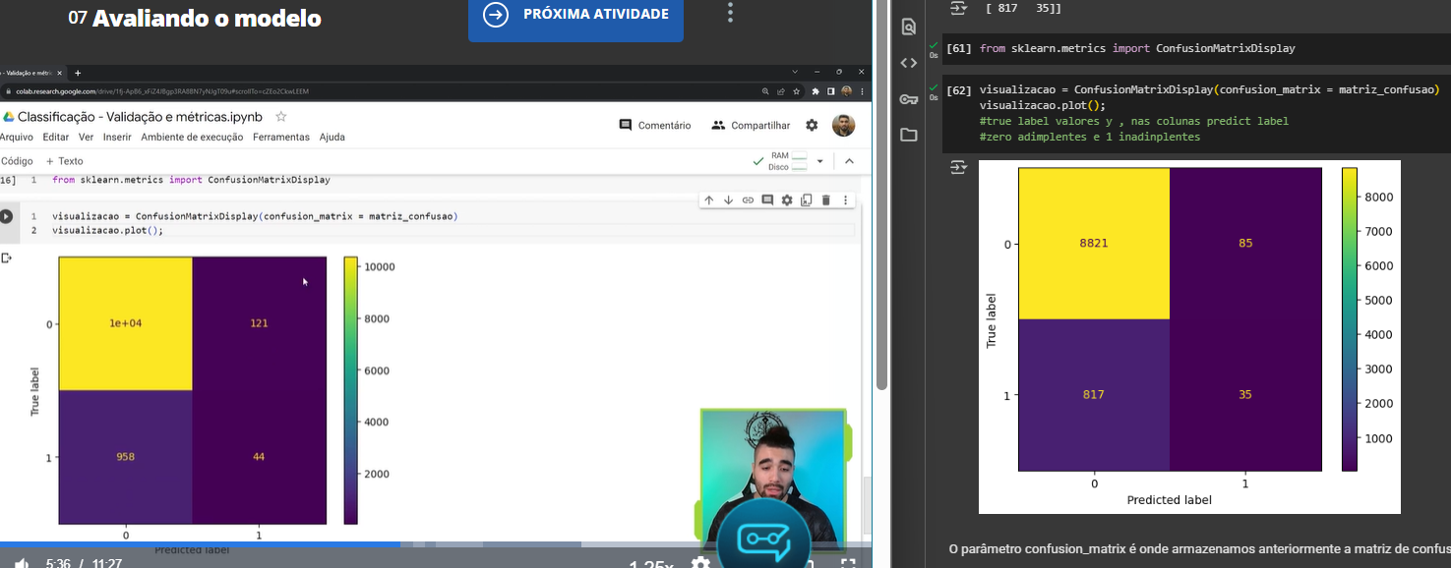Click the 958 cell in the video matrix
The width and height of the screenshot is (1451, 568).
click(x=125, y=456)
